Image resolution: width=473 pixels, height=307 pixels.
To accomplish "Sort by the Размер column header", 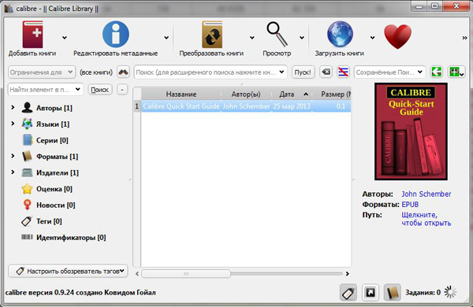I will 332,94.
